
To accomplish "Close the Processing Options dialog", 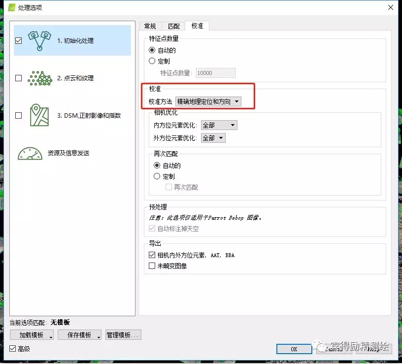I will click(x=390, y=7).
